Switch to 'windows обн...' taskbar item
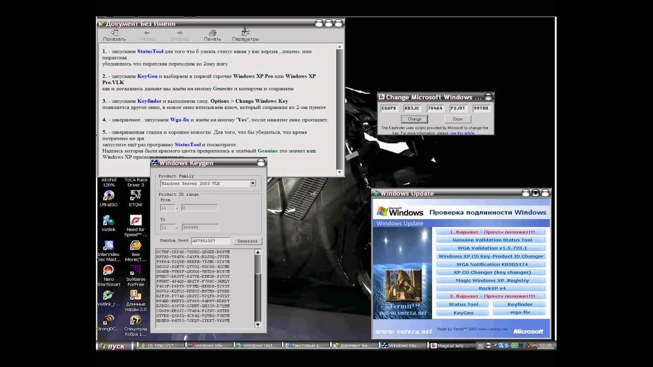The height and width of the screenshot is (367, 653). pyautogui.click(x=209, y=346)
